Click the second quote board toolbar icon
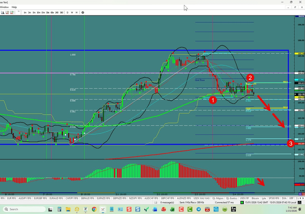 pos(12,12)
